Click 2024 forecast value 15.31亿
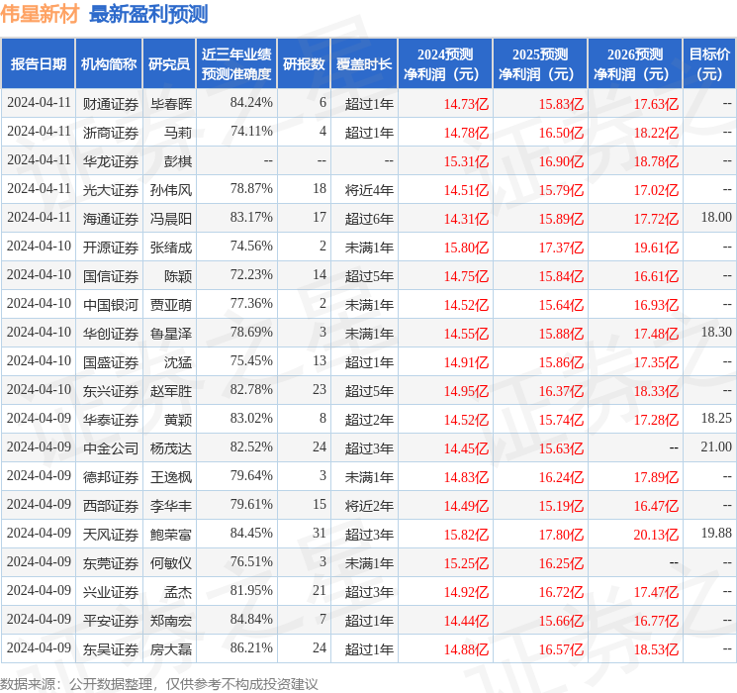Viewport: 737px width, 693px height. pos(466,161)
